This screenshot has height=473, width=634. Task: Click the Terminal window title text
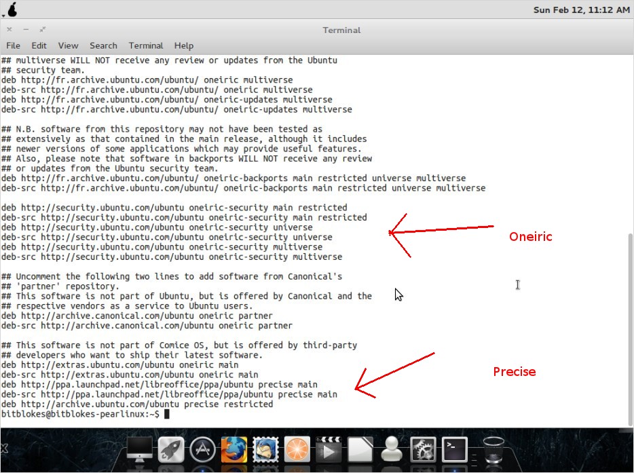pos(341,31)
